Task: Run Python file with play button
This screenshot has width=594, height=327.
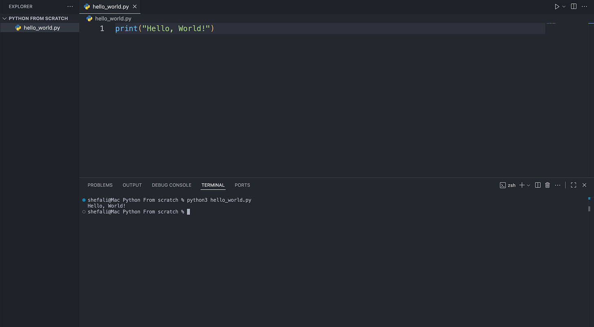Action: tap(557, 7)
